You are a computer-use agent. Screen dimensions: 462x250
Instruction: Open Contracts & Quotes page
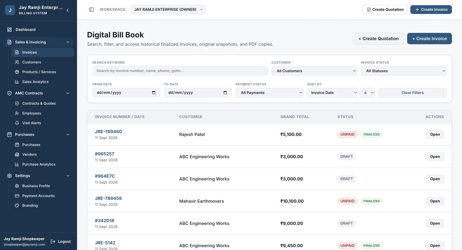click(x=43, y=103)
